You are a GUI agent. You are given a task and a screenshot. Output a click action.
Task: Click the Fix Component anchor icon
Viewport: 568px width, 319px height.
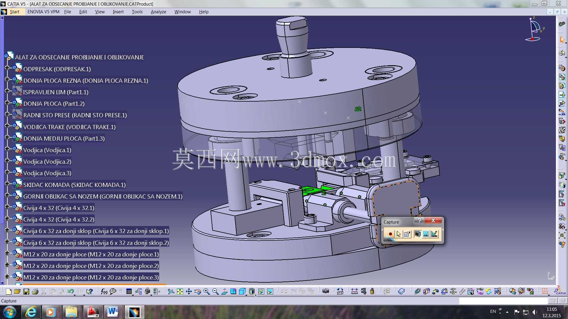click(x=453, y=292)
